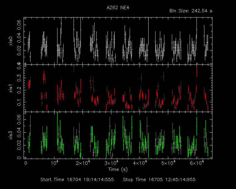This screenshot has height=189, width=236.
Task: Click the "Time (s)" x-axis label
Action: (118, 170)
